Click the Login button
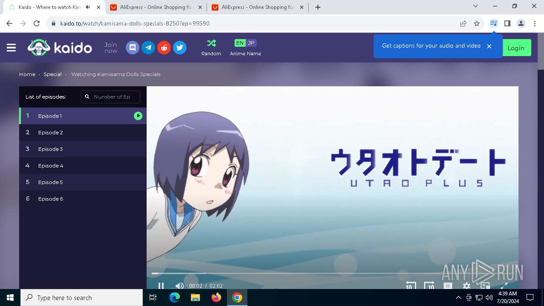 click(516, 48)
